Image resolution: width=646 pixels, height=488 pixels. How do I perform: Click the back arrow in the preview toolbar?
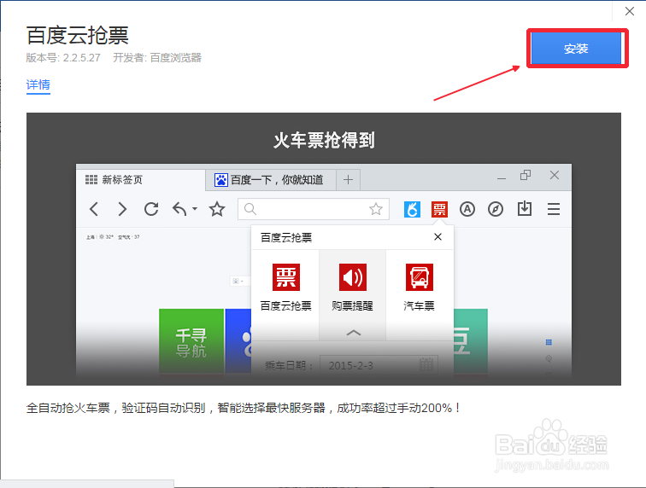[x=94, y=209]
